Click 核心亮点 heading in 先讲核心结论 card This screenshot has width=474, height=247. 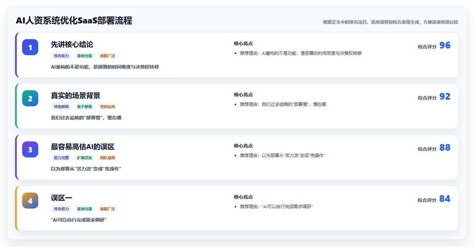point(243,43)
